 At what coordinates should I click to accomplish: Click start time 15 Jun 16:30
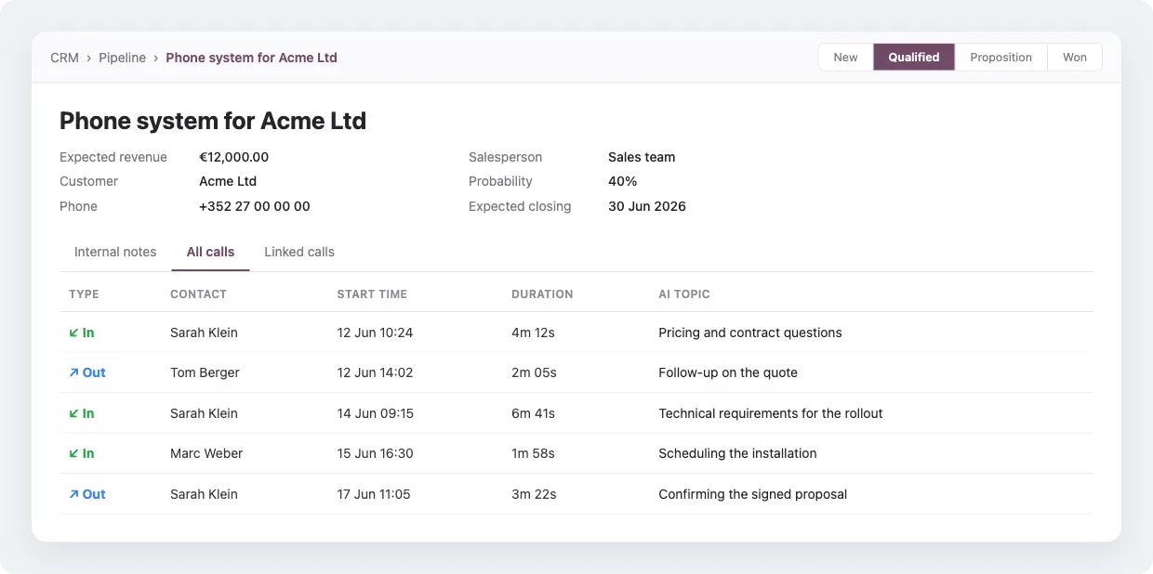[375, 453]
